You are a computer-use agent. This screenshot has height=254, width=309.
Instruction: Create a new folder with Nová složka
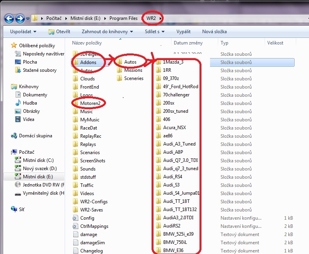point(215,32)
